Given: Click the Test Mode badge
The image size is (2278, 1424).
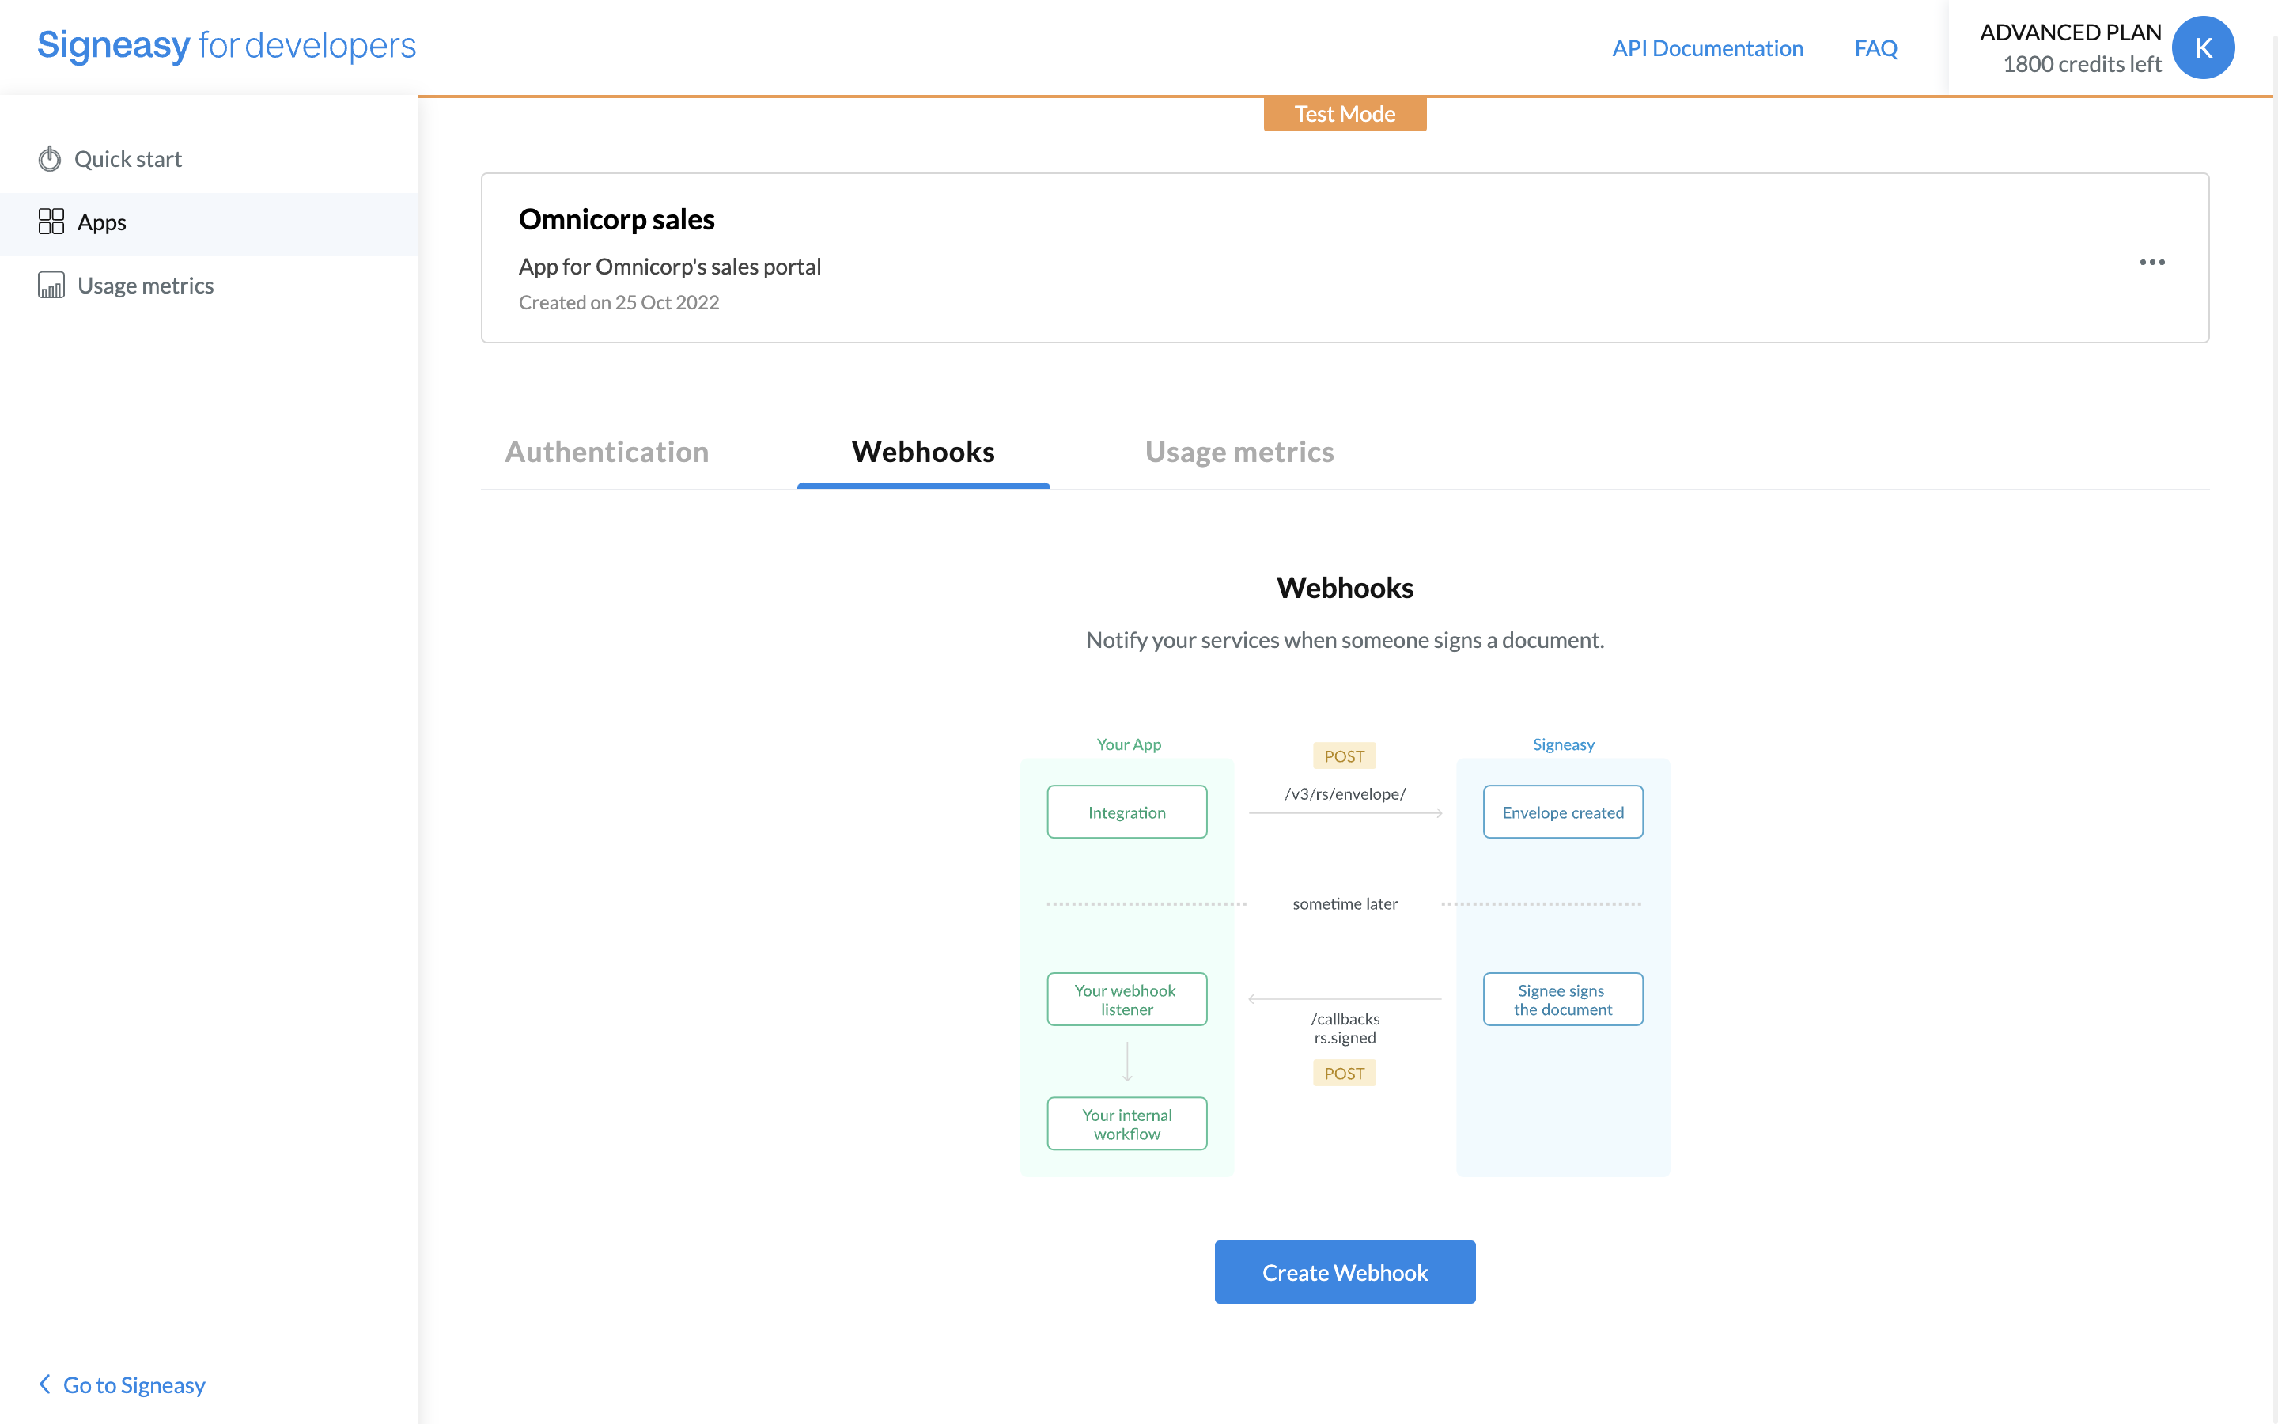Looking at the screenshot, I should point(1344,114).
